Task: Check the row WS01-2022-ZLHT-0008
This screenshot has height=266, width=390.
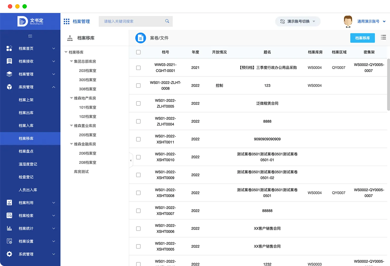Action: tap(138, 86)
